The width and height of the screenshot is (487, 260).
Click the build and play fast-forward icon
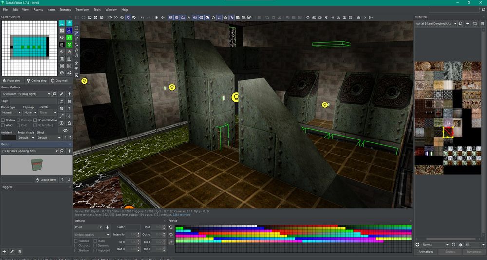click(x=371, y=17)
